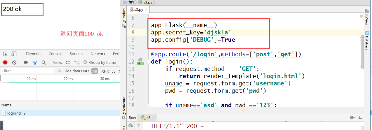
Task: Collapse the login function fold marker
Action: tap(148, 62)
